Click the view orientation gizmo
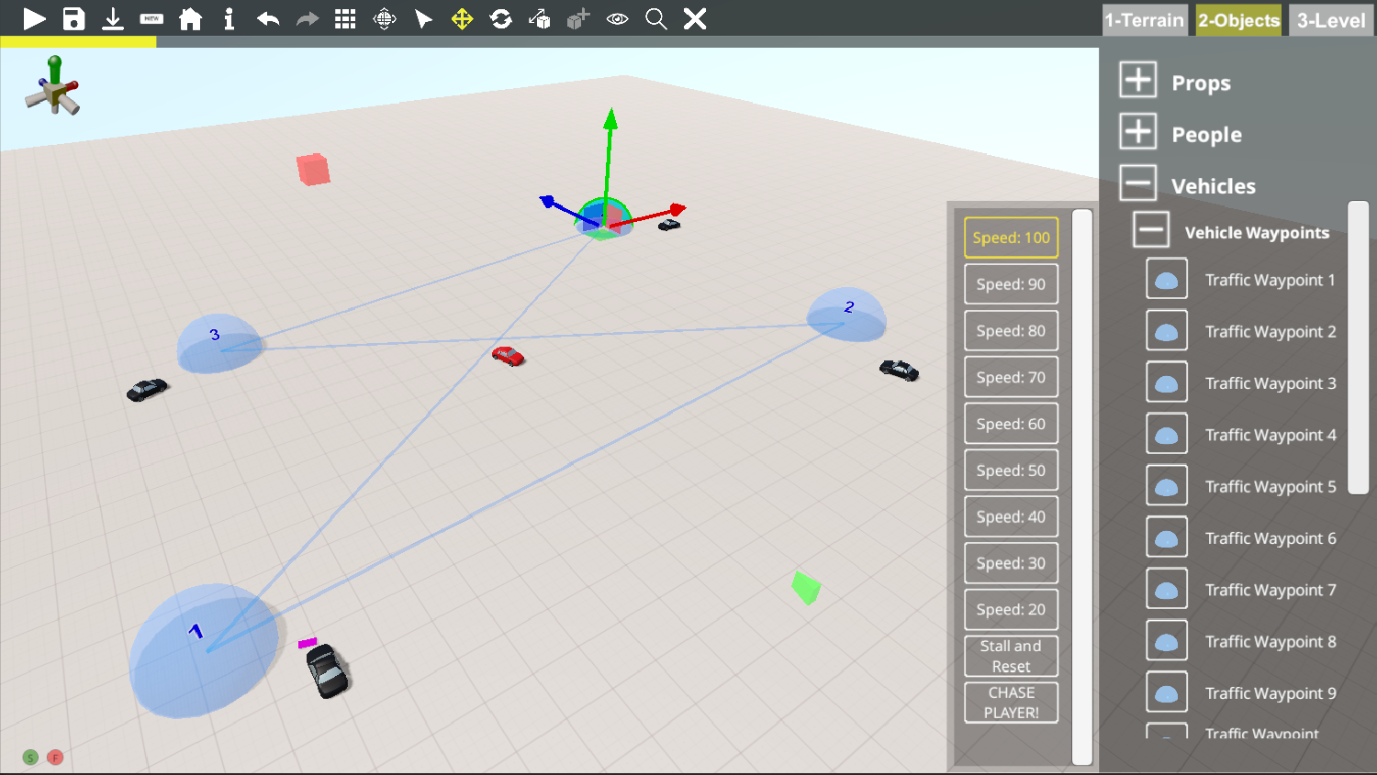 [x=53, y=86]
